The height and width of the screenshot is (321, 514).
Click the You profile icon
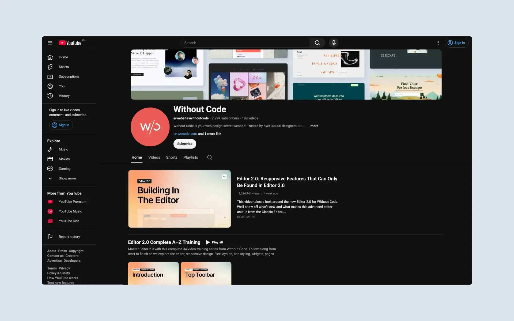click(50, 86)
